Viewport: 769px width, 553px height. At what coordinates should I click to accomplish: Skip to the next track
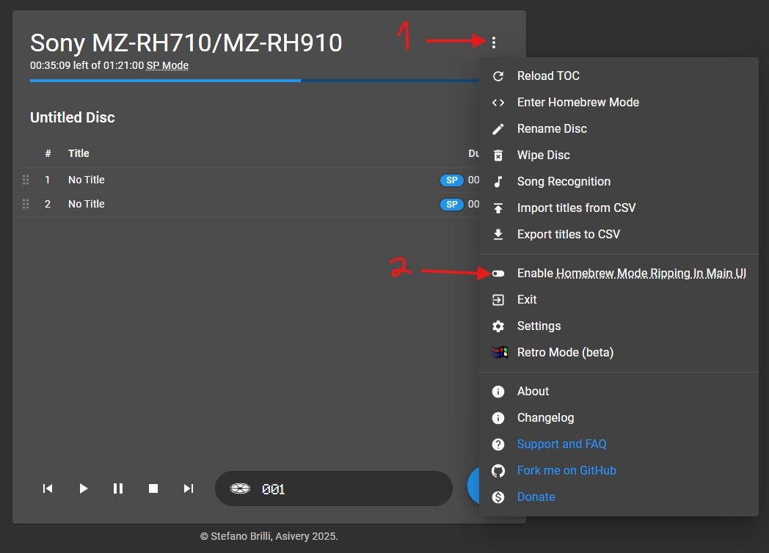[x=189, y=488]
